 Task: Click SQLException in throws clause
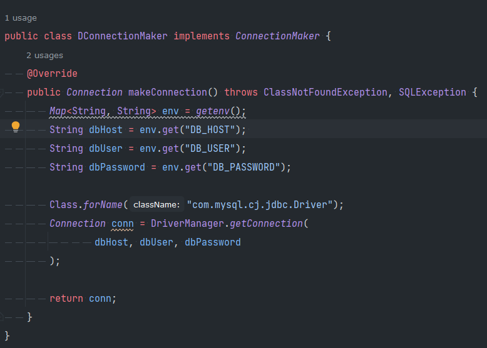coord(433,92)
